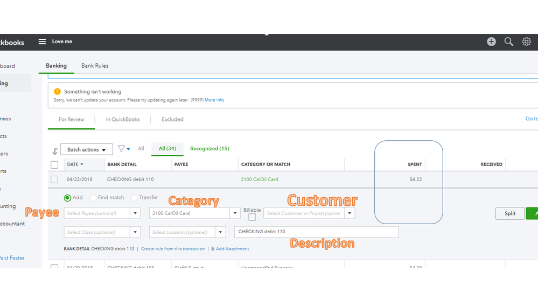Click the Select Location input field

(182, 232)
